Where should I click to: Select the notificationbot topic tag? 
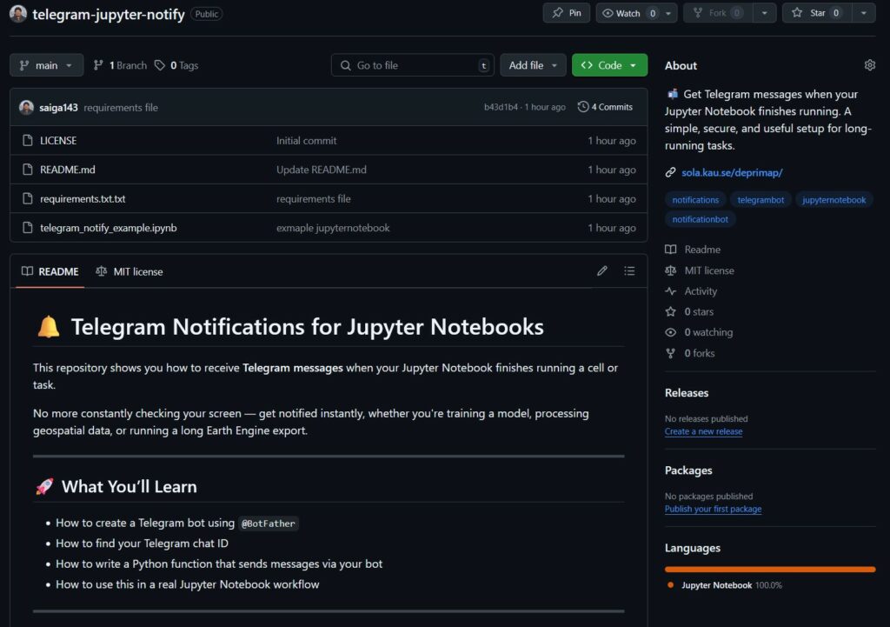click(x=701, y=219)
